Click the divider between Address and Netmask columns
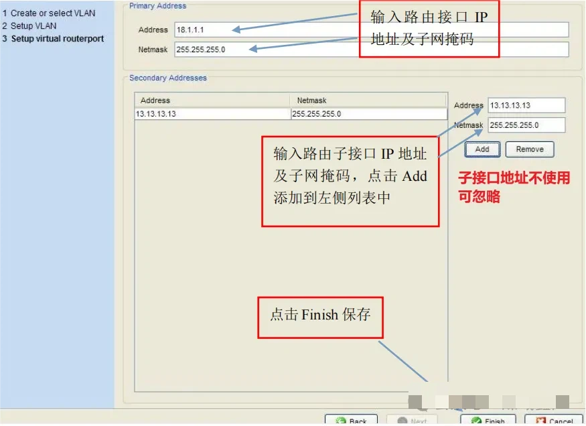Screen dimensions: 586x426 (291, 100)
